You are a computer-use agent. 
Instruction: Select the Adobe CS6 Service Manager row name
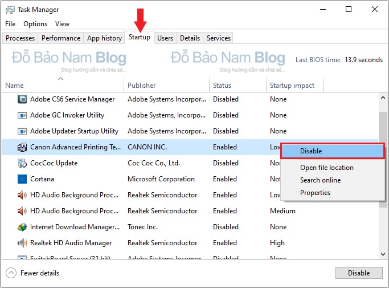(x=72, y=99)
